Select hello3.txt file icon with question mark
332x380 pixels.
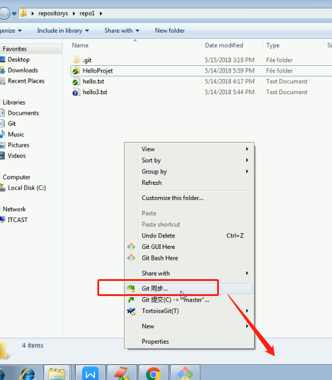coord(76,92)
